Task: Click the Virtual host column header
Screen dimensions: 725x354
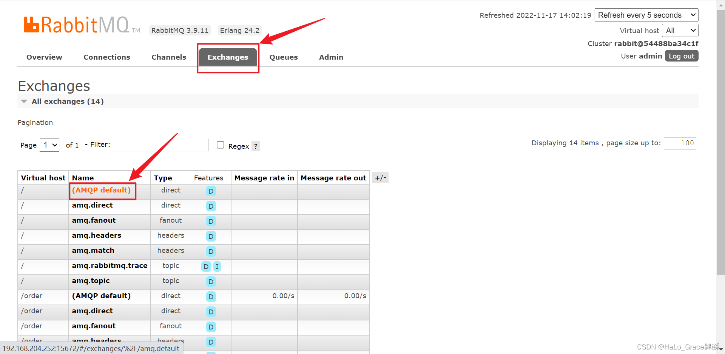Action: tap(43, 178)
